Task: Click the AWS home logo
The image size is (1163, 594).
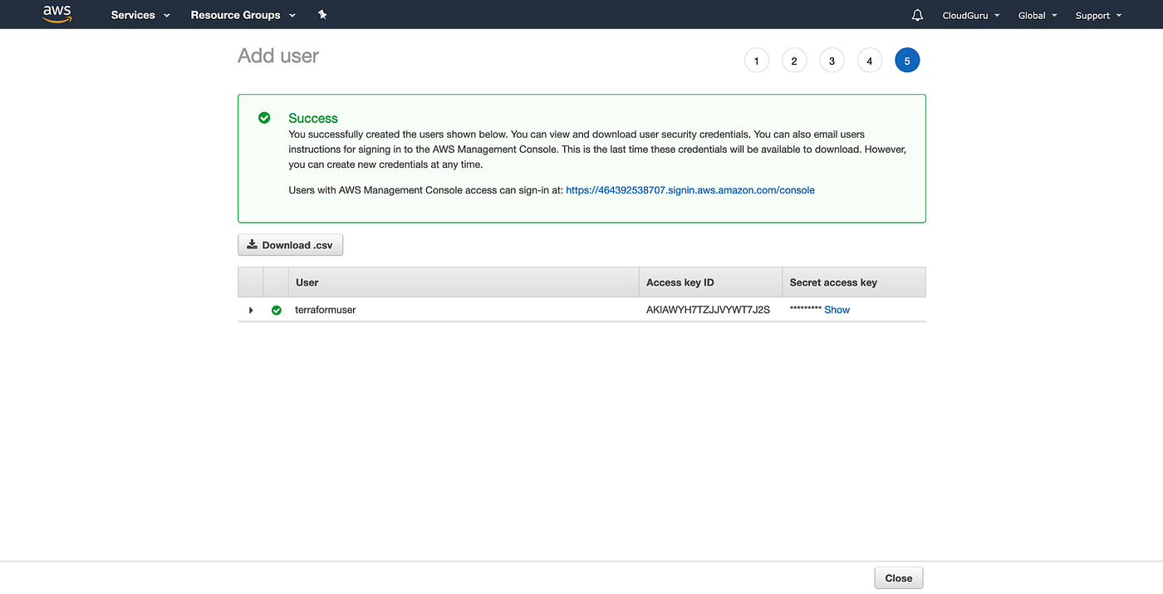Action: (x=56, y=13)
